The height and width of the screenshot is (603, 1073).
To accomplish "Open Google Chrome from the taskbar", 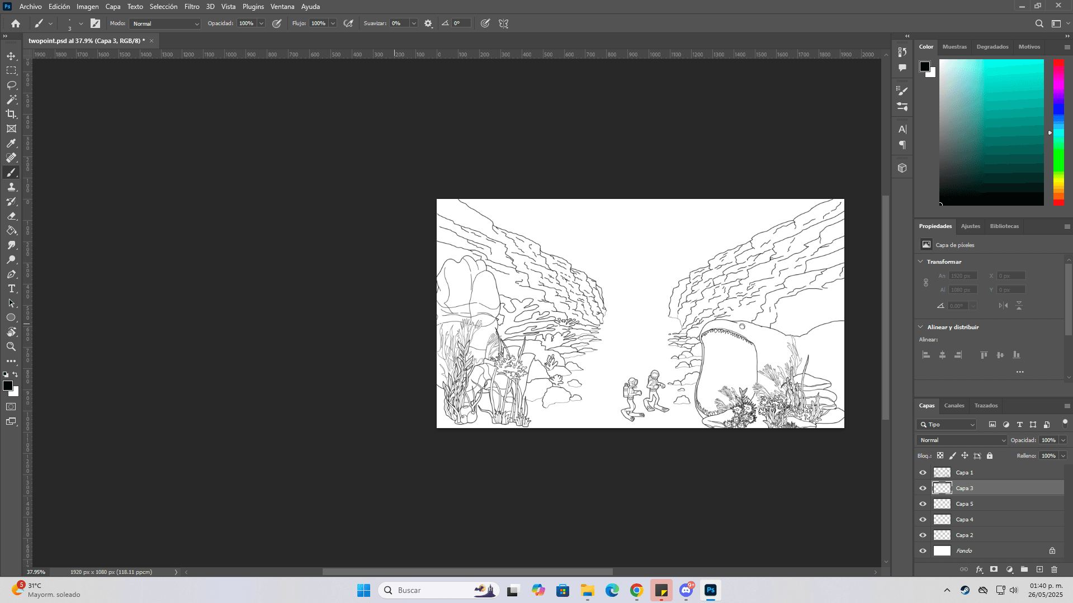I will (x=636, y=590).
